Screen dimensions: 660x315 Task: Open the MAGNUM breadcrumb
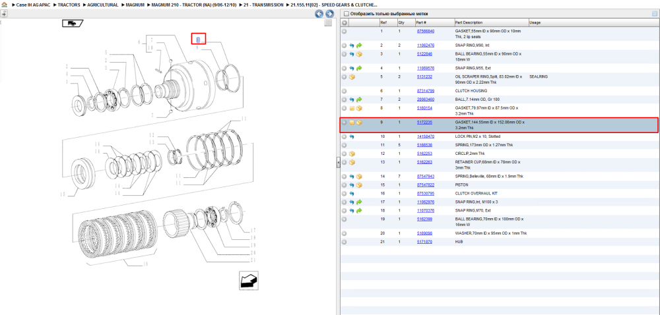(x=135, y=5)
